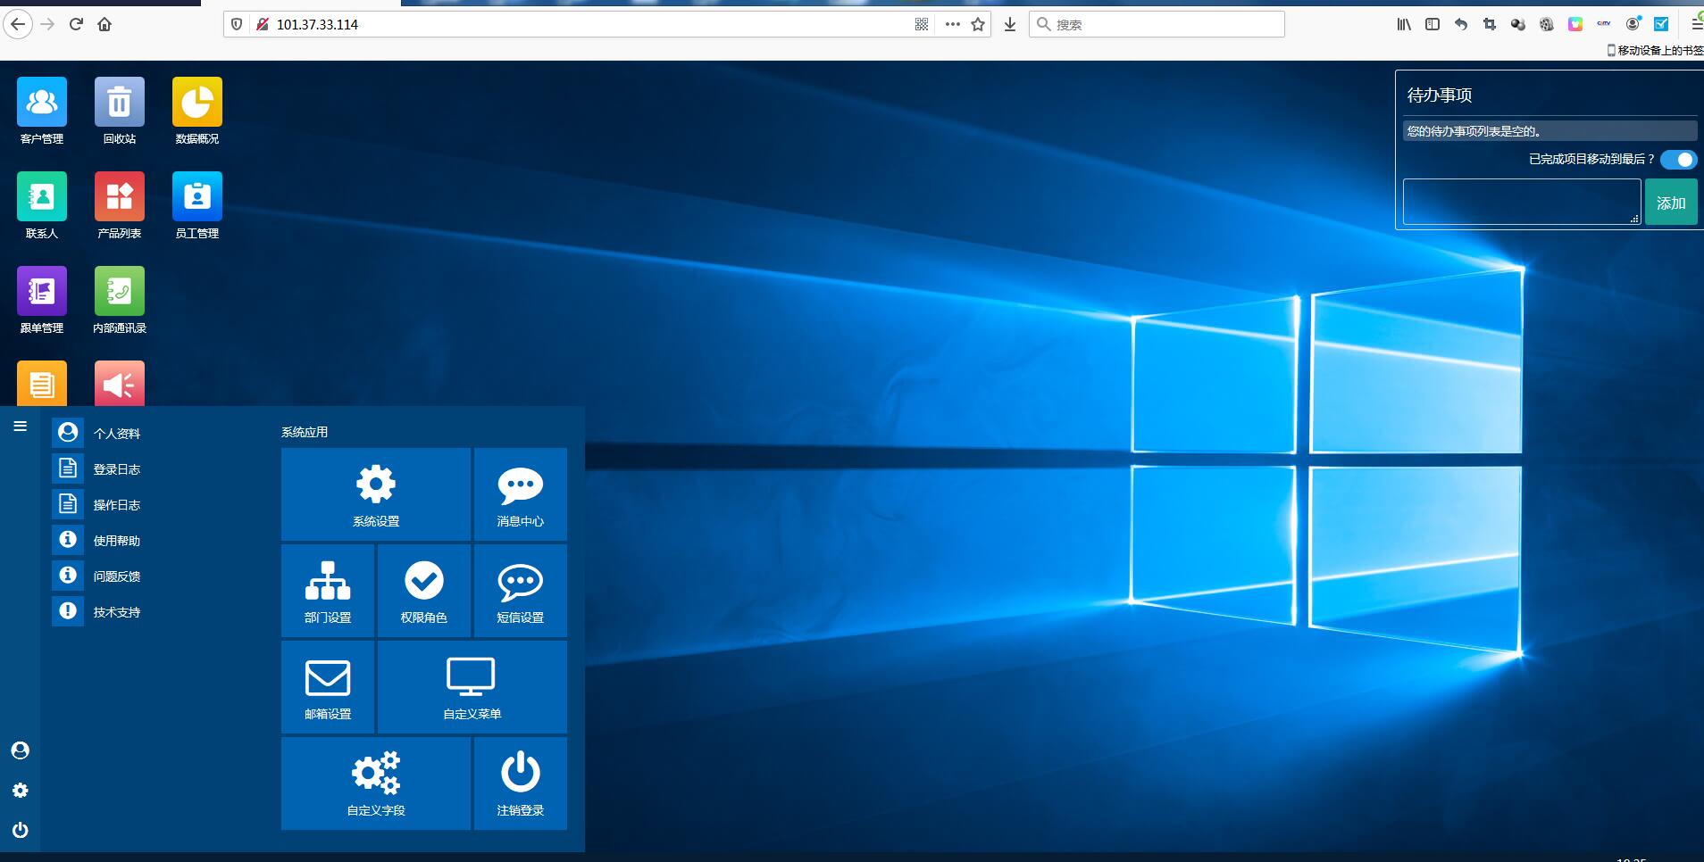This screenshot has width=1704, height=862.
Task: Click the browser home button
Action: pyautogui.click(x=104, y=24)
